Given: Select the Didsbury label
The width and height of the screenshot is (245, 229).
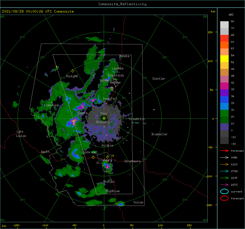Looking at the screenshot, I should click(103, 122).
